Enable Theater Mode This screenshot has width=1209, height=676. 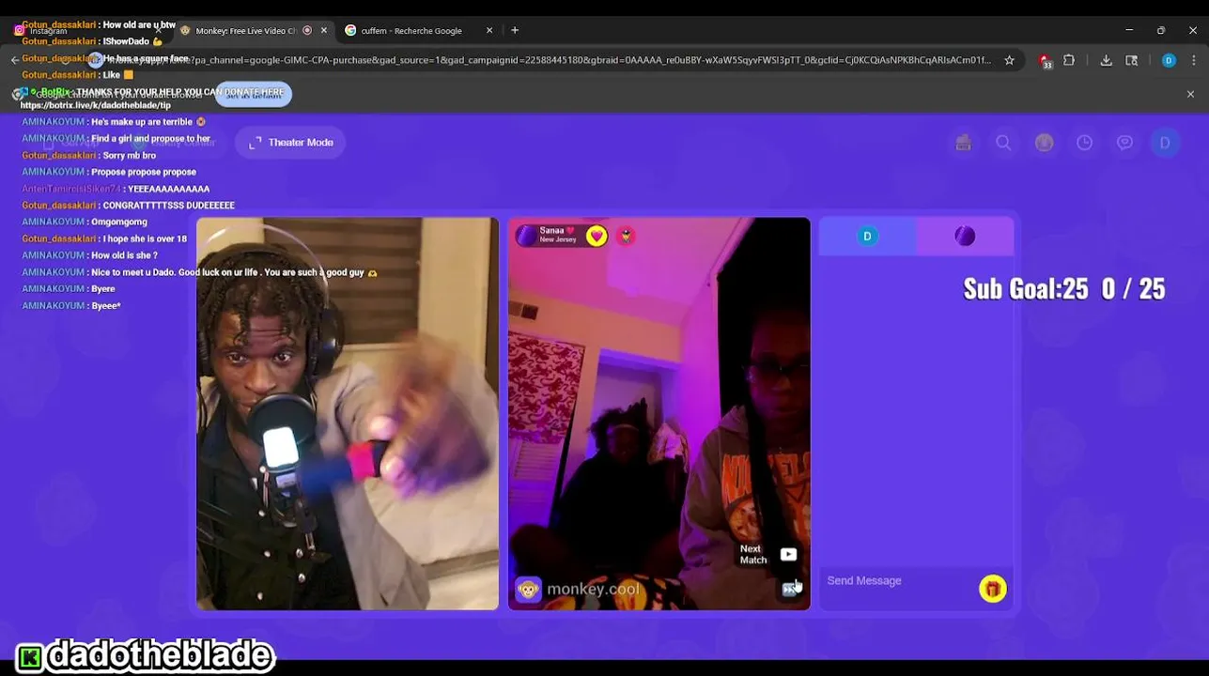[291, 143]
